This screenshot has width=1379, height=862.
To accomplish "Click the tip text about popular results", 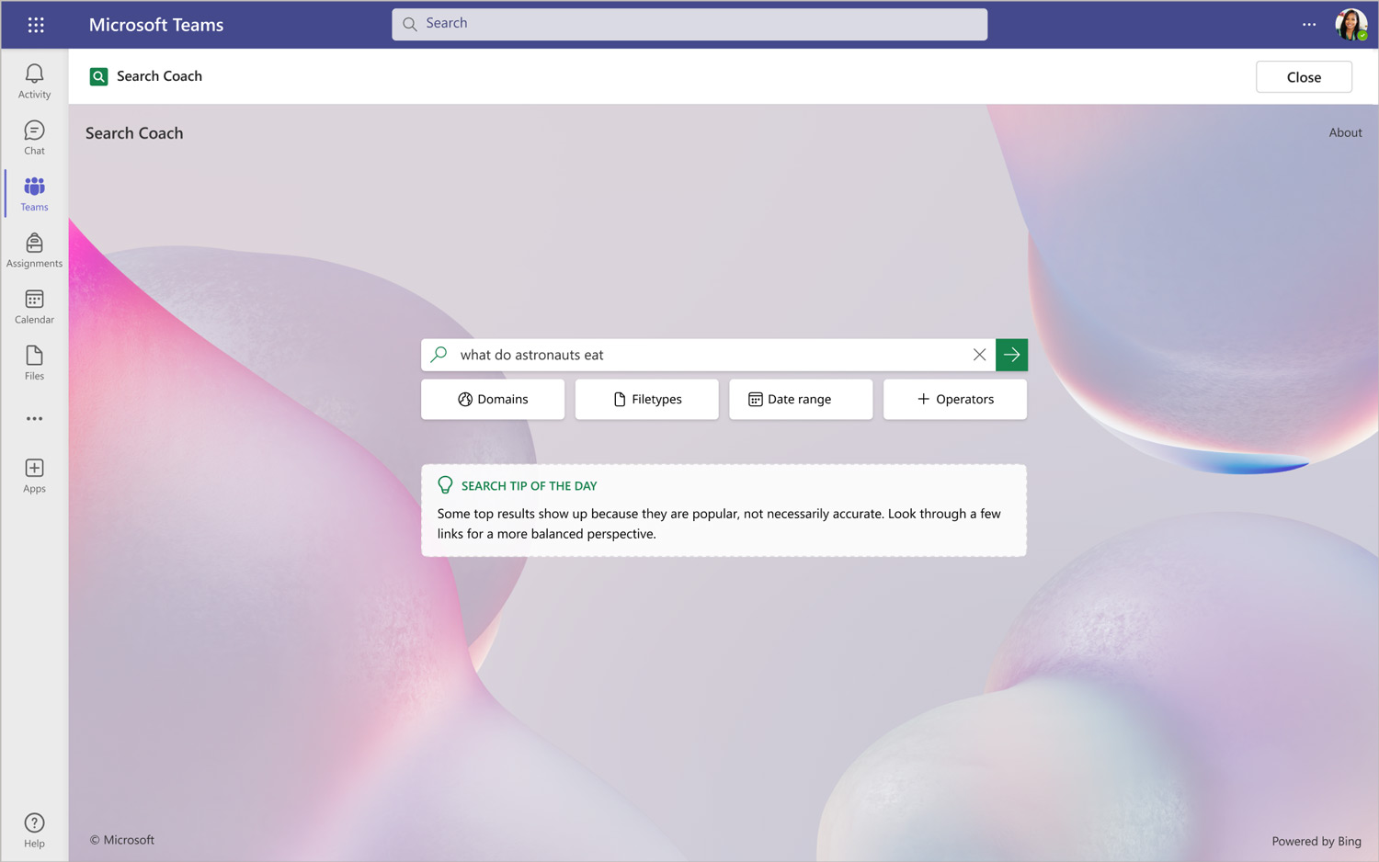I will click(x=719, y=524).
